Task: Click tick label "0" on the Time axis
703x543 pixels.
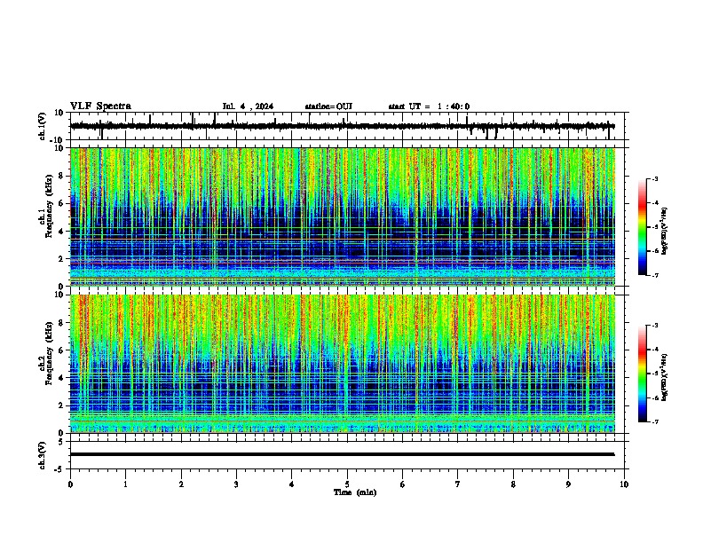Action: click(x=70, y=484)
